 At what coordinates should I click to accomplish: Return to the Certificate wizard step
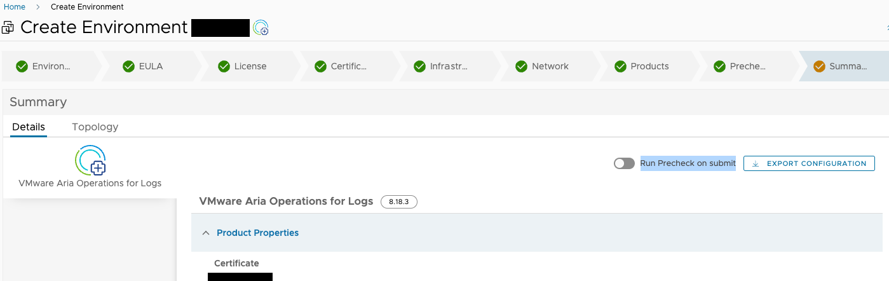pyautogui.click(x=348, y=66)
